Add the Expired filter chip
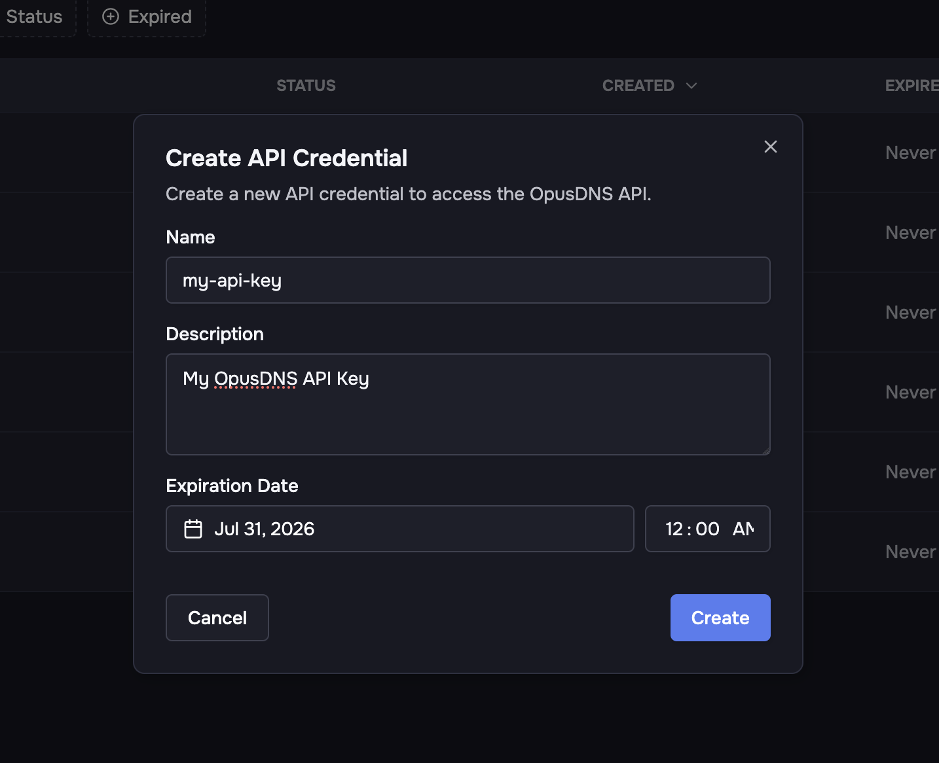Image resolution: width=939 pixels, height=763 pixels. (147, 17)
